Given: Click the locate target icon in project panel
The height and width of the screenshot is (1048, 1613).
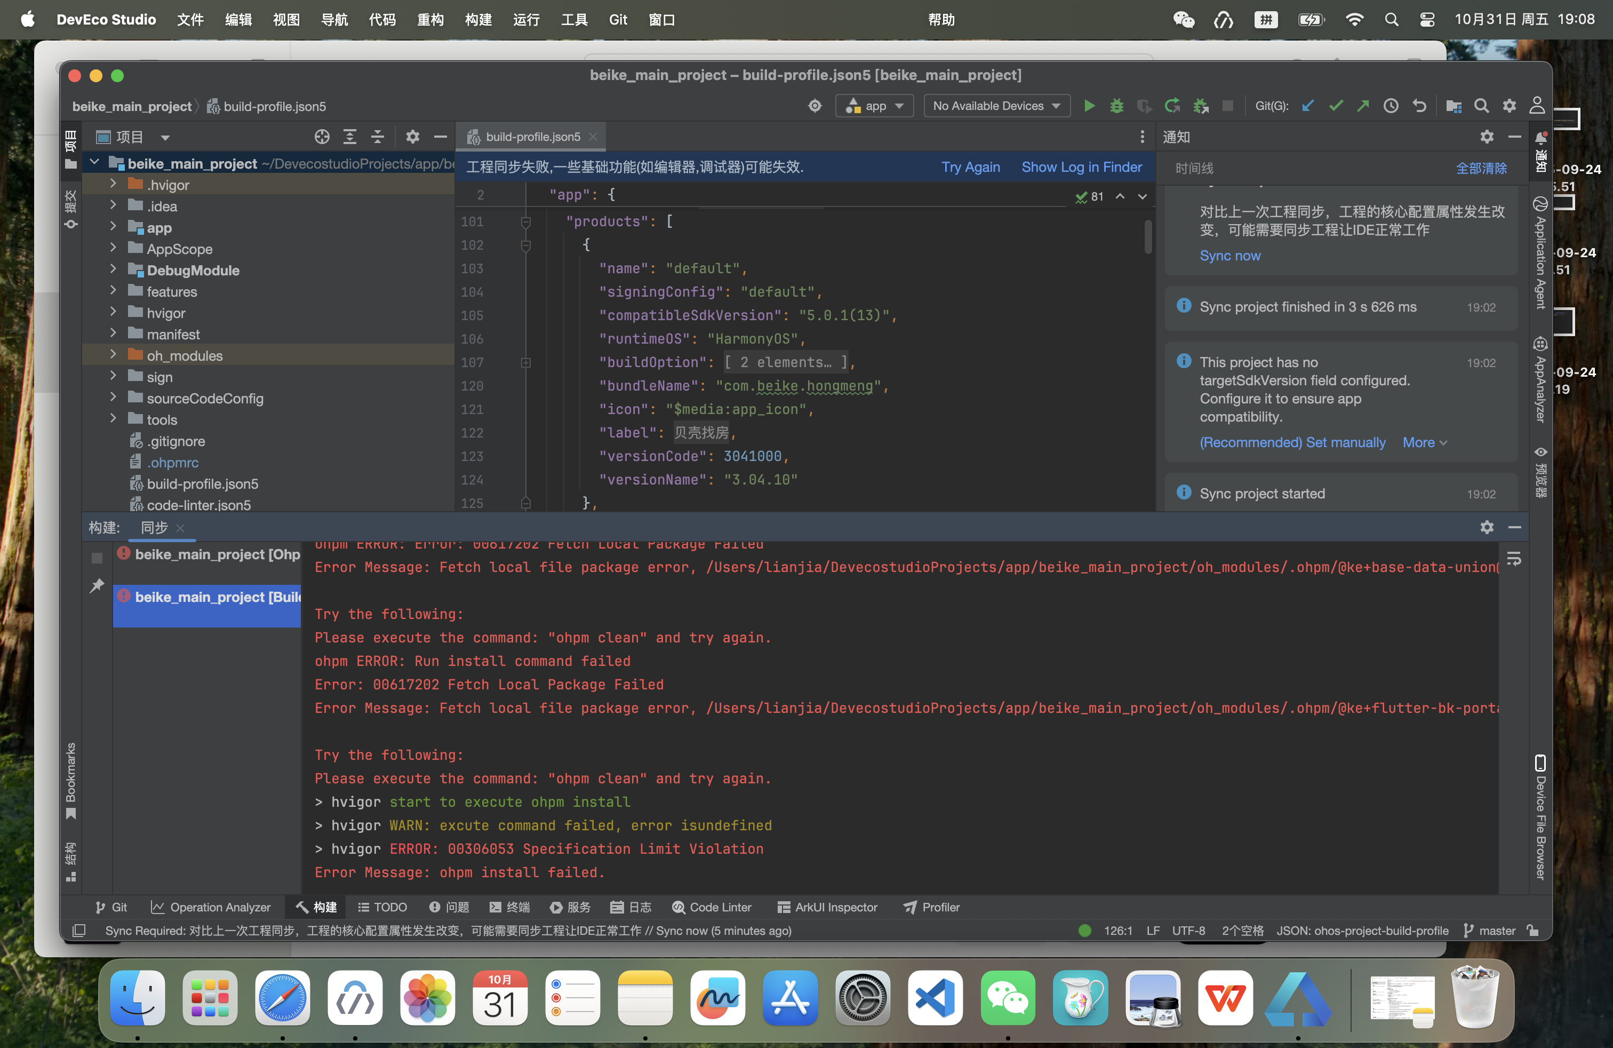Looking at the screenshot, I should coord(322,137).
